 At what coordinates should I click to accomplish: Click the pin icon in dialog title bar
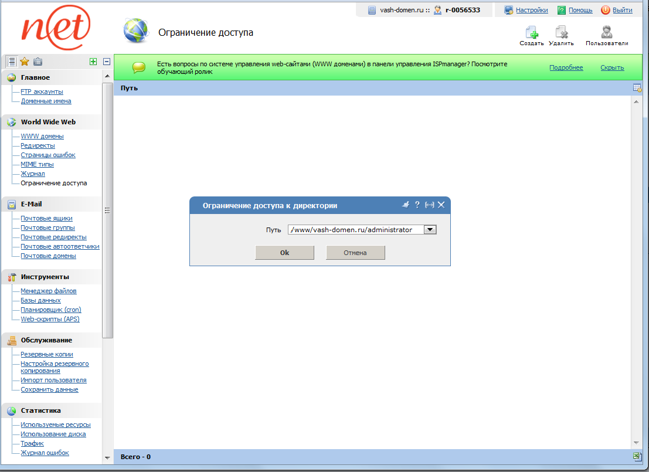(405, 205)
